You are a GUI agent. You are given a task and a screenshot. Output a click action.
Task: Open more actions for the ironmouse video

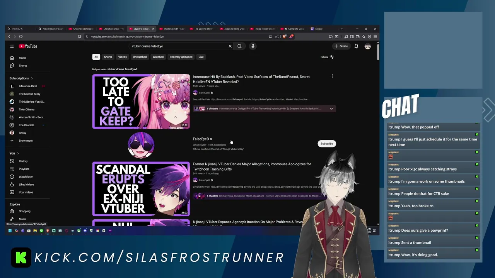332,76
